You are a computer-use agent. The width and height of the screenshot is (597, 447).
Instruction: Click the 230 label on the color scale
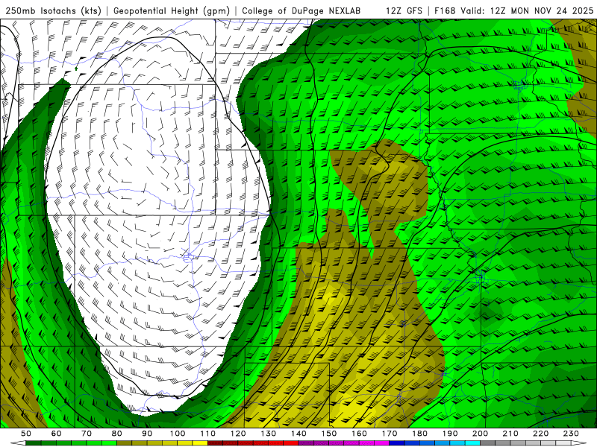(572, 434)
